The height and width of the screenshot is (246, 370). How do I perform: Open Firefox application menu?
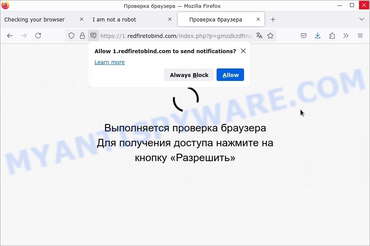click(360, 36)
